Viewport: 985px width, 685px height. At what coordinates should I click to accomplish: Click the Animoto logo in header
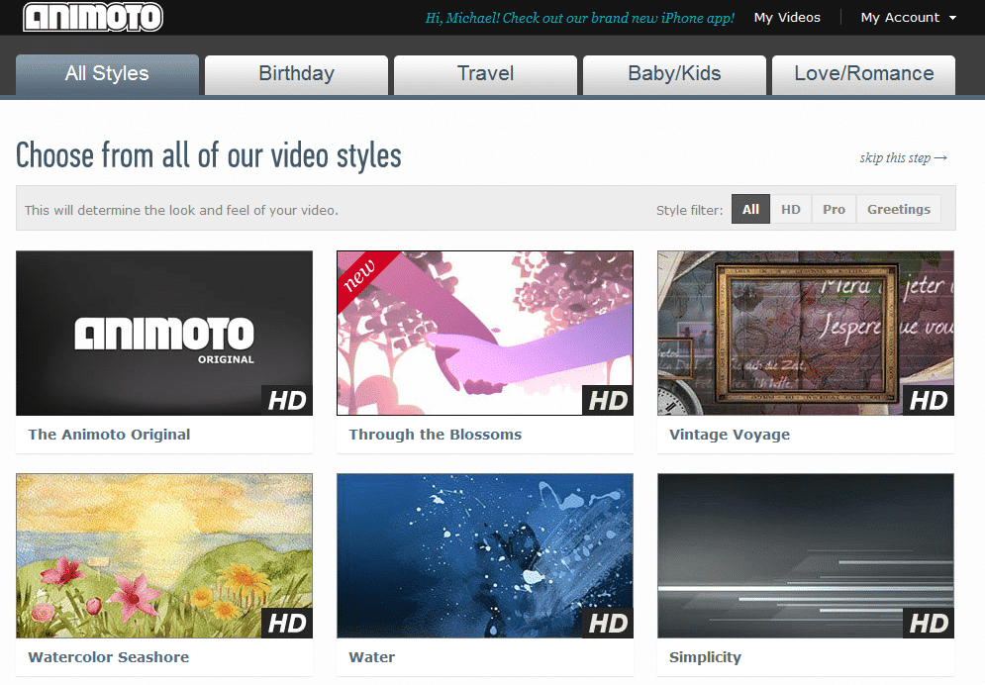tap(93, 17)
